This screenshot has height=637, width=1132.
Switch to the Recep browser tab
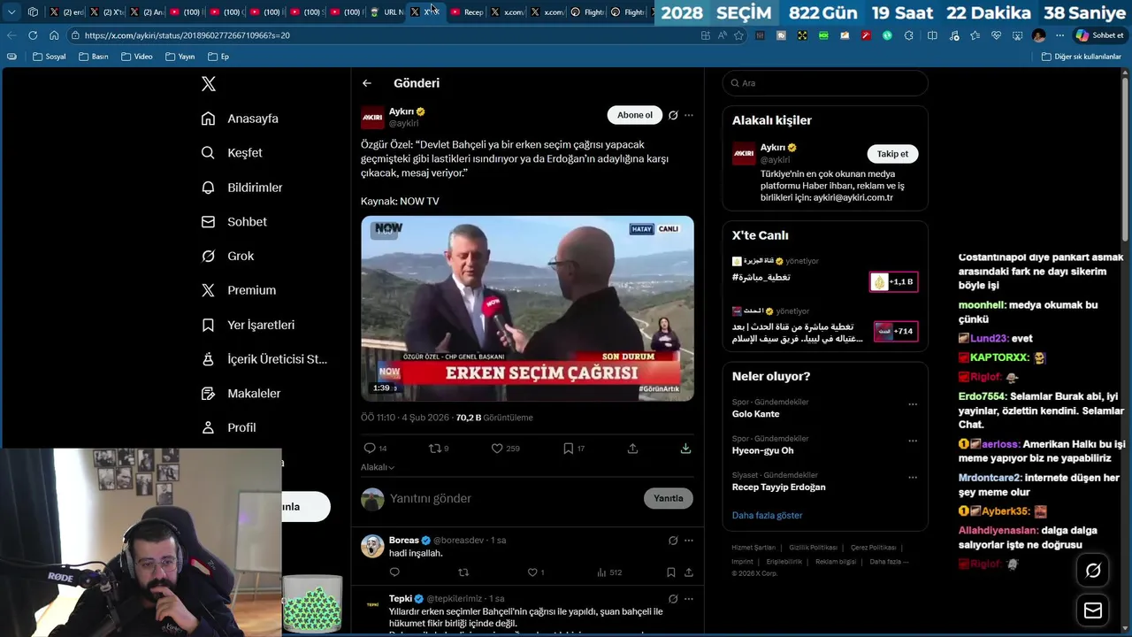coord(466,12)
